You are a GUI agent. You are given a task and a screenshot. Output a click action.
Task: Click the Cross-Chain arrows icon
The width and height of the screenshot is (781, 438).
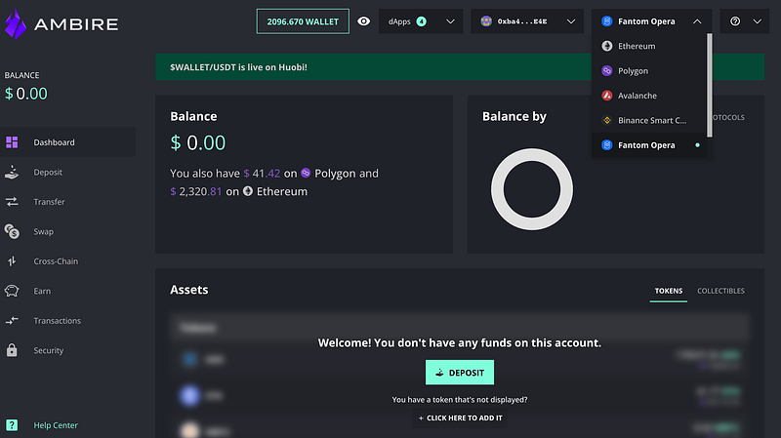point(12,261)
